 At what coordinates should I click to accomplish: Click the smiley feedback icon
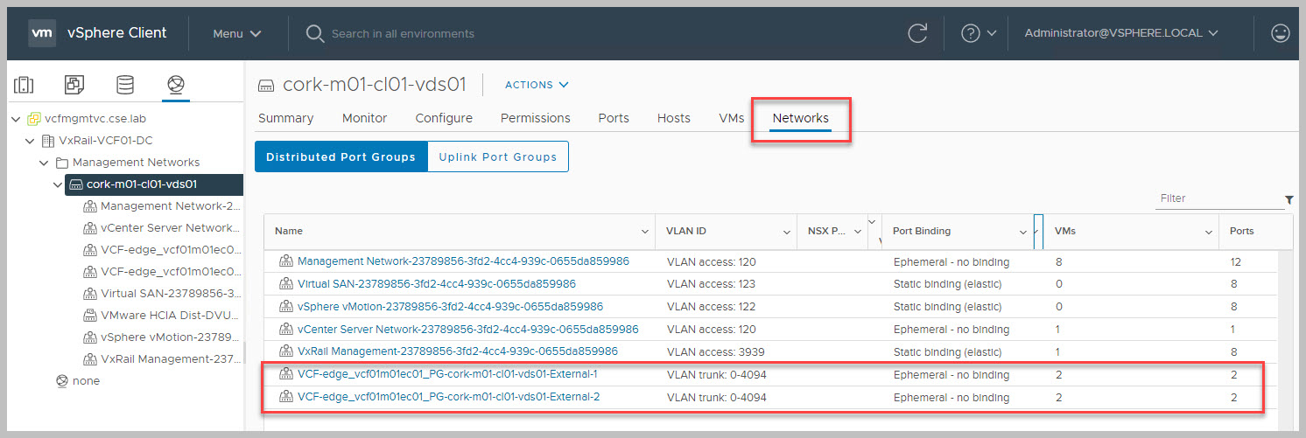pyautogui.click(x=1280, y=33)
